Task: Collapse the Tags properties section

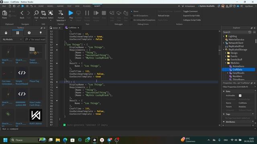Action: (224, 114)
